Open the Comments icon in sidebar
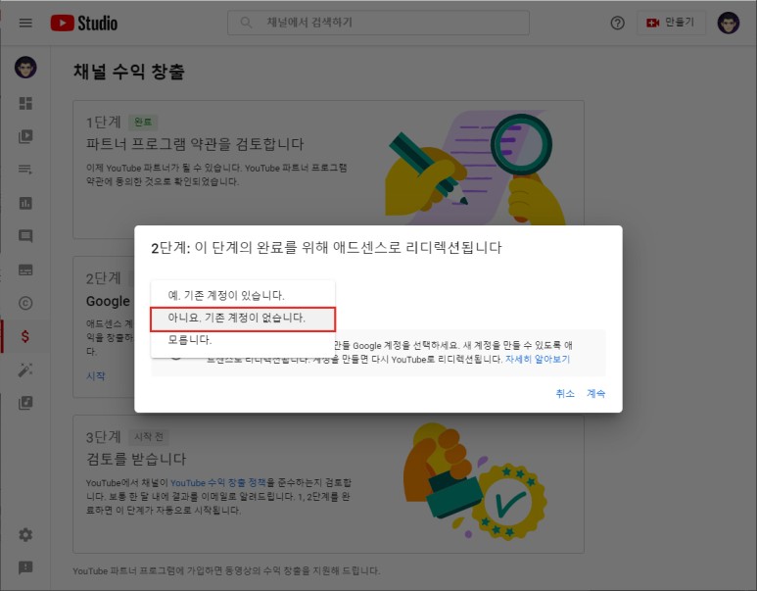The image size is (757, 591). [x=25, y=236]
